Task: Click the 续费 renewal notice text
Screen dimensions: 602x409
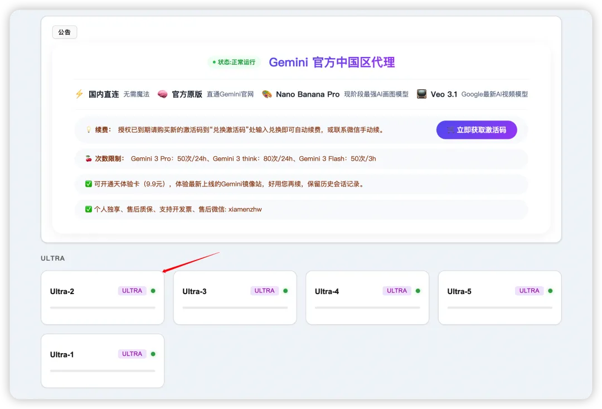Action: (250, 130)
